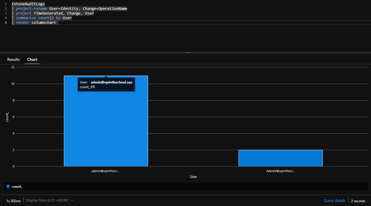Click the 1s 302ms query duration indicator

point(13,200)
